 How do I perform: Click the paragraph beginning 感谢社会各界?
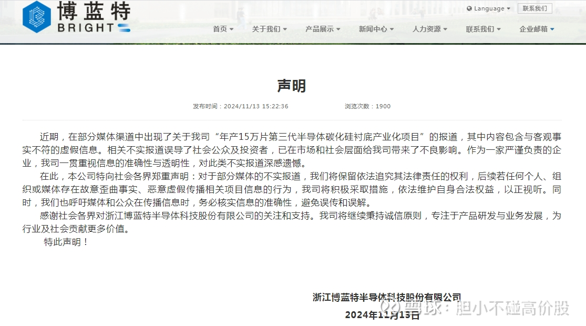(292, 222)
